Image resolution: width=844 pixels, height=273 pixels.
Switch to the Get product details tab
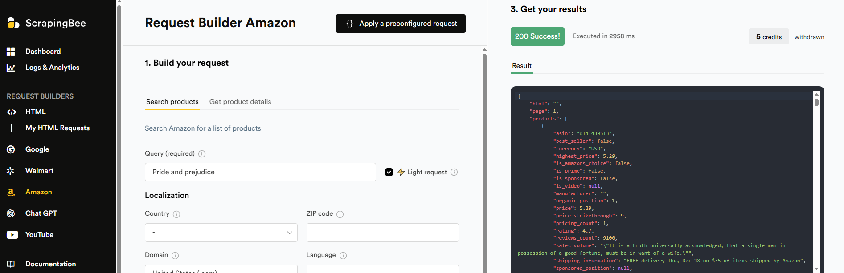(240, 102)
